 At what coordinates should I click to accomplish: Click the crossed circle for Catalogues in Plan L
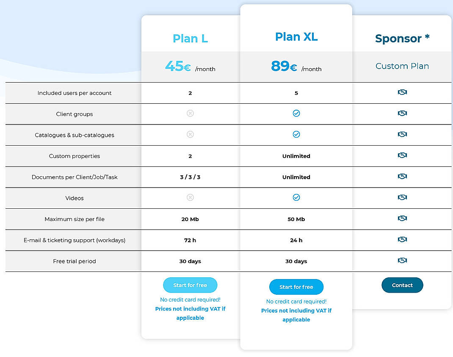click(x=190, y=135)
